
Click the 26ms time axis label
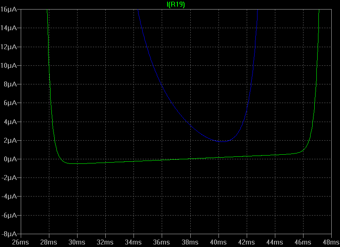pyautogui.click(x=20, y=242)
